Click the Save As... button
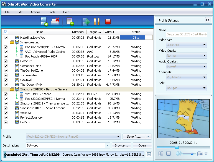Screen dimensions: 214x162 (x=134, y=137)
